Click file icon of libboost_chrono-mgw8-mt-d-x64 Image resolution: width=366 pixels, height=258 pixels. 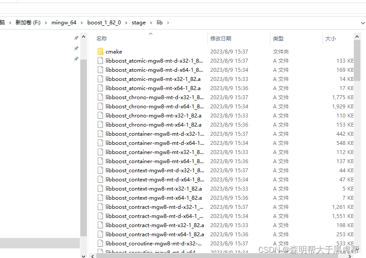[100, 107]
